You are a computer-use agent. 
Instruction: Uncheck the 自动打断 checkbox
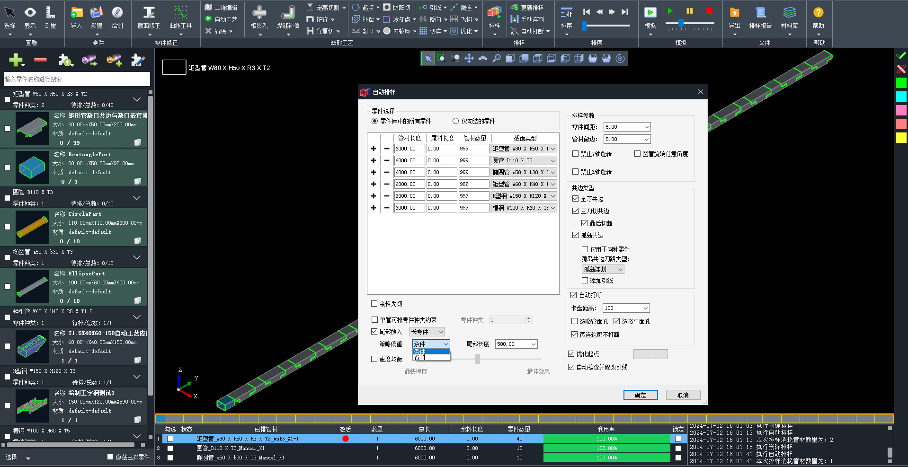(574, 295)
